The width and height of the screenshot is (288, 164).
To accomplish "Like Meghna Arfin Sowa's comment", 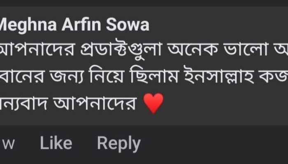I will [56, 143].
